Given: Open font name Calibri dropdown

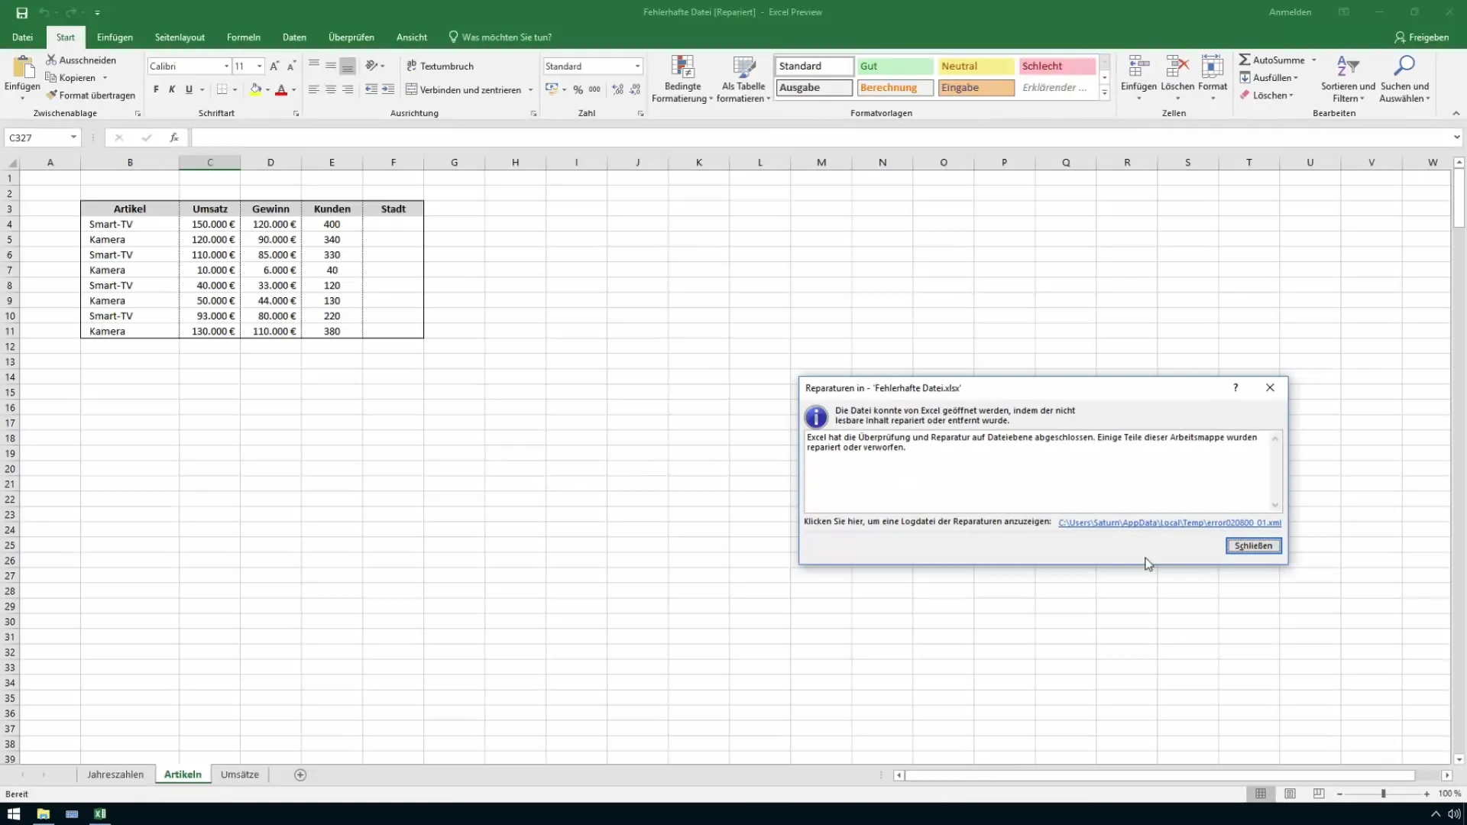Looking at the screenshot, I should (226, 66).
